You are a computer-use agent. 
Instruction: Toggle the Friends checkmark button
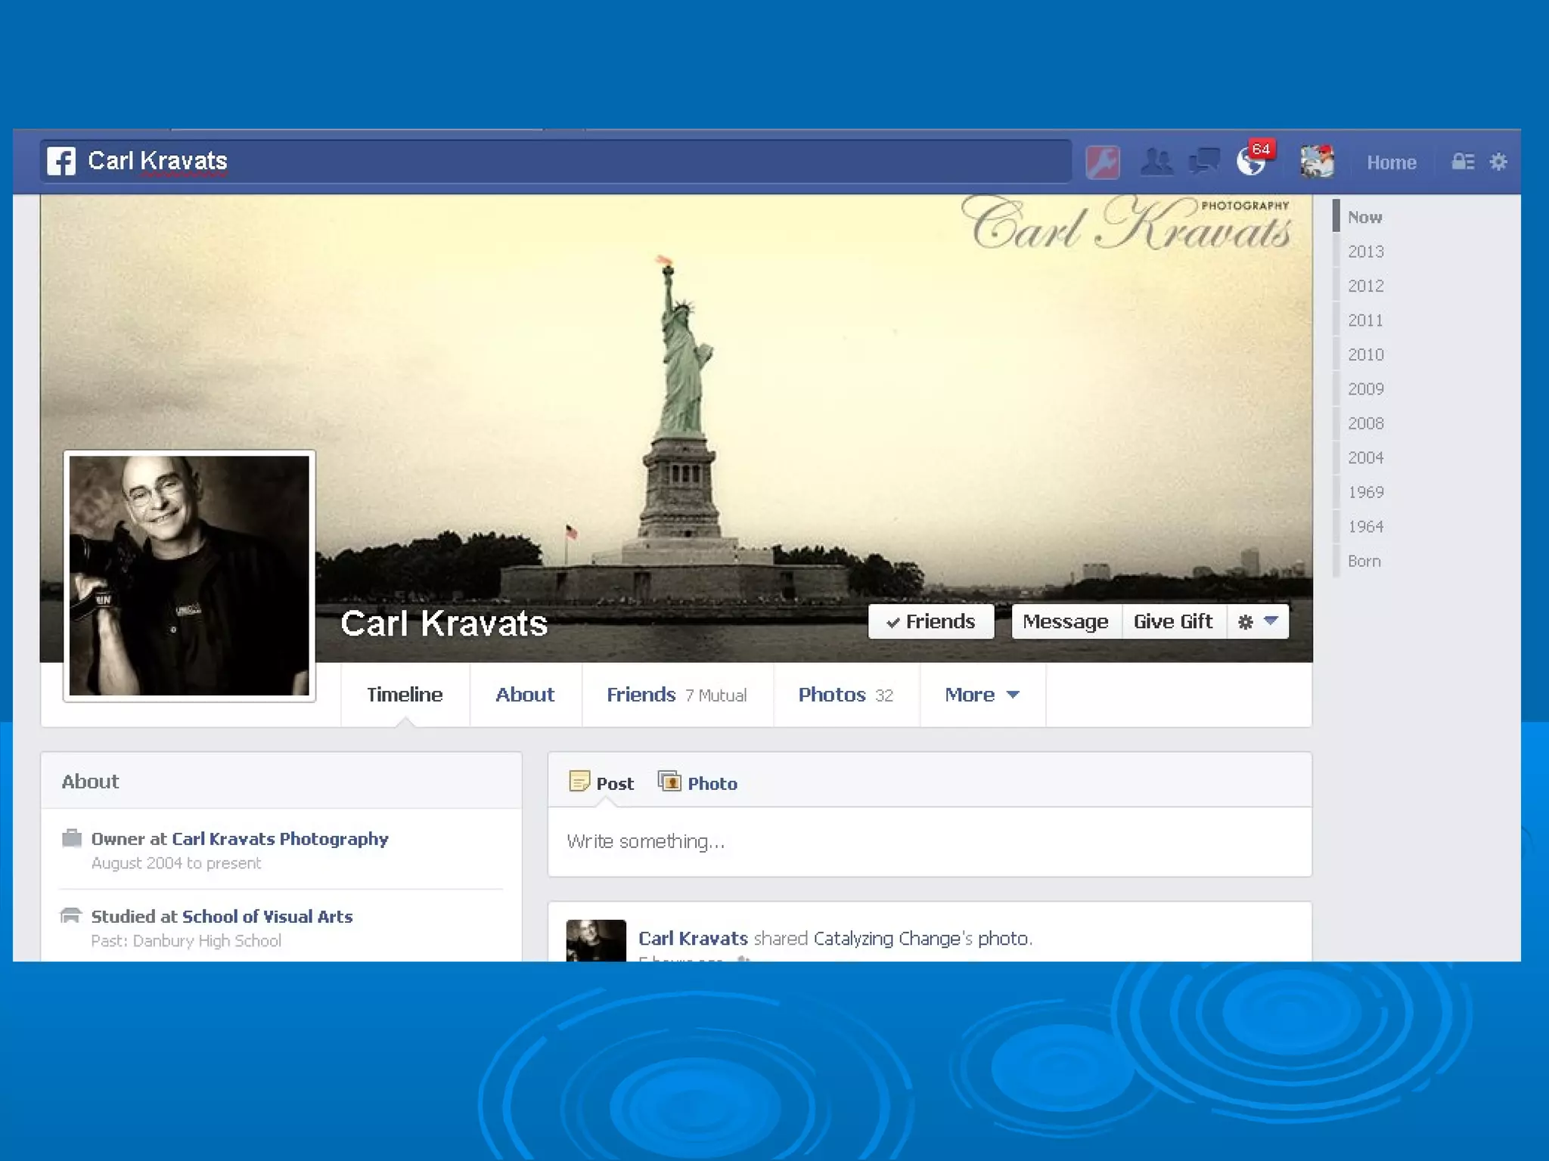(931, 621)
